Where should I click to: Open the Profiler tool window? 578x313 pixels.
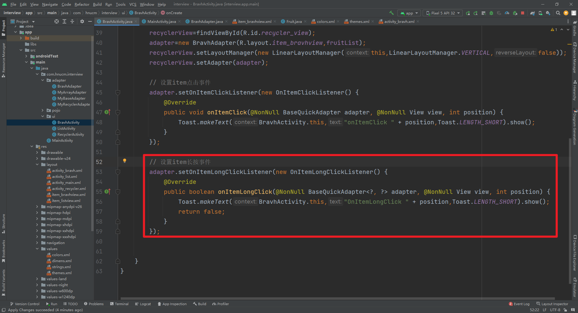(x=220, y=304)
